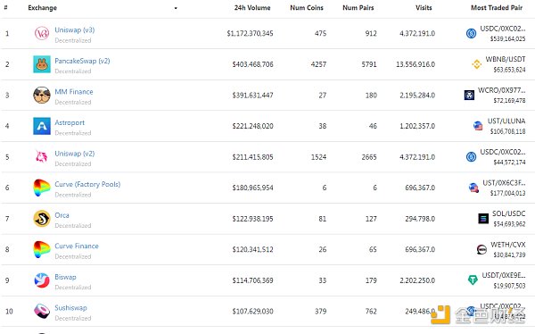Image resolution: width=535 pixels, height=334 pixels.
Task: Click the MM Finance mascot logo
Action: (x=42, y=95)
